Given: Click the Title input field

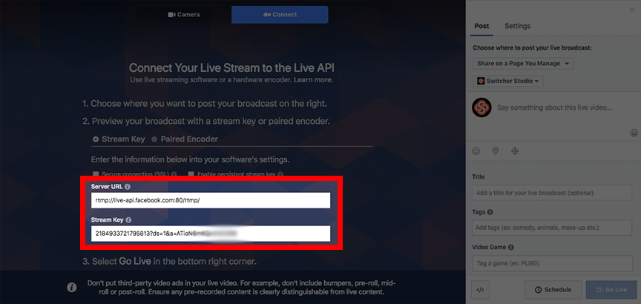Looking at the screenshot, I should coord(552,193).
